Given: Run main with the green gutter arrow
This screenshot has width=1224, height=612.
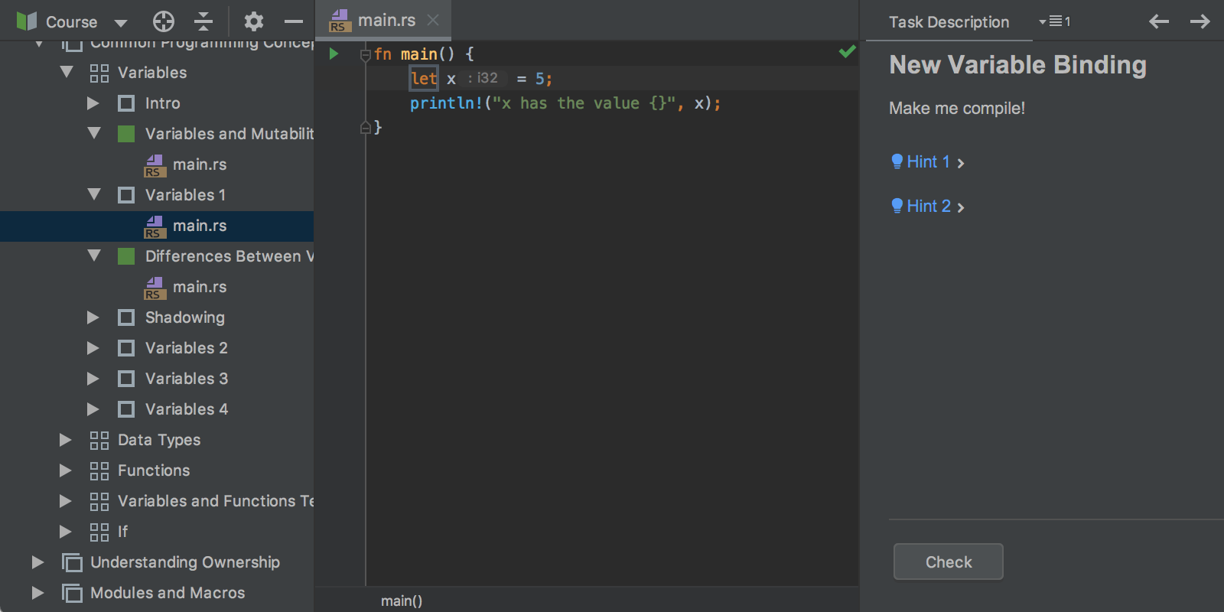Looking at the screenshot, I should coord(334,54).
